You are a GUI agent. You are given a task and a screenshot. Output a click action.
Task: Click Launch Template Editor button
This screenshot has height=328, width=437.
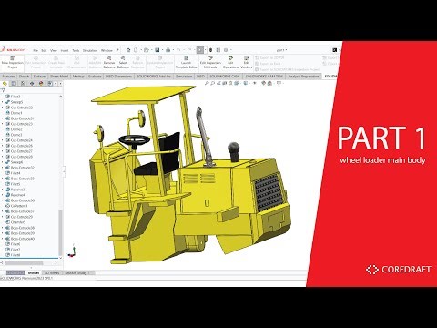click(187, 62)
